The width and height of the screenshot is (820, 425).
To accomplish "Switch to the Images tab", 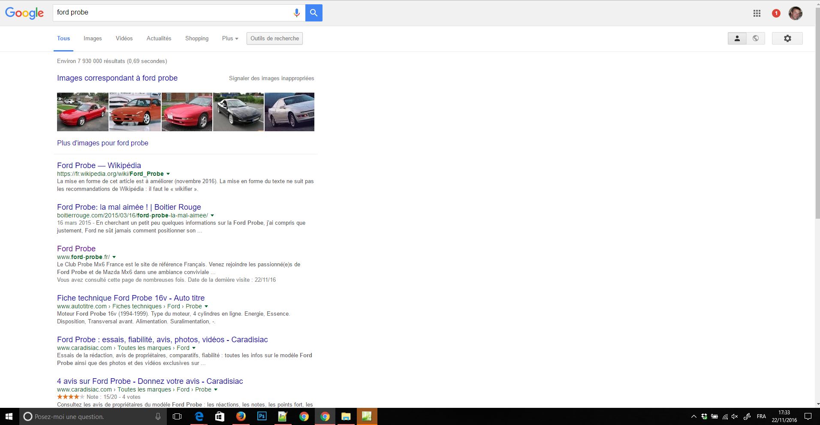I will [x=93, y=38].
